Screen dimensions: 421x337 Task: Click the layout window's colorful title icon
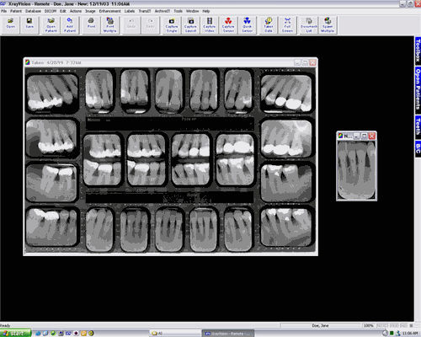pos(28,62)
